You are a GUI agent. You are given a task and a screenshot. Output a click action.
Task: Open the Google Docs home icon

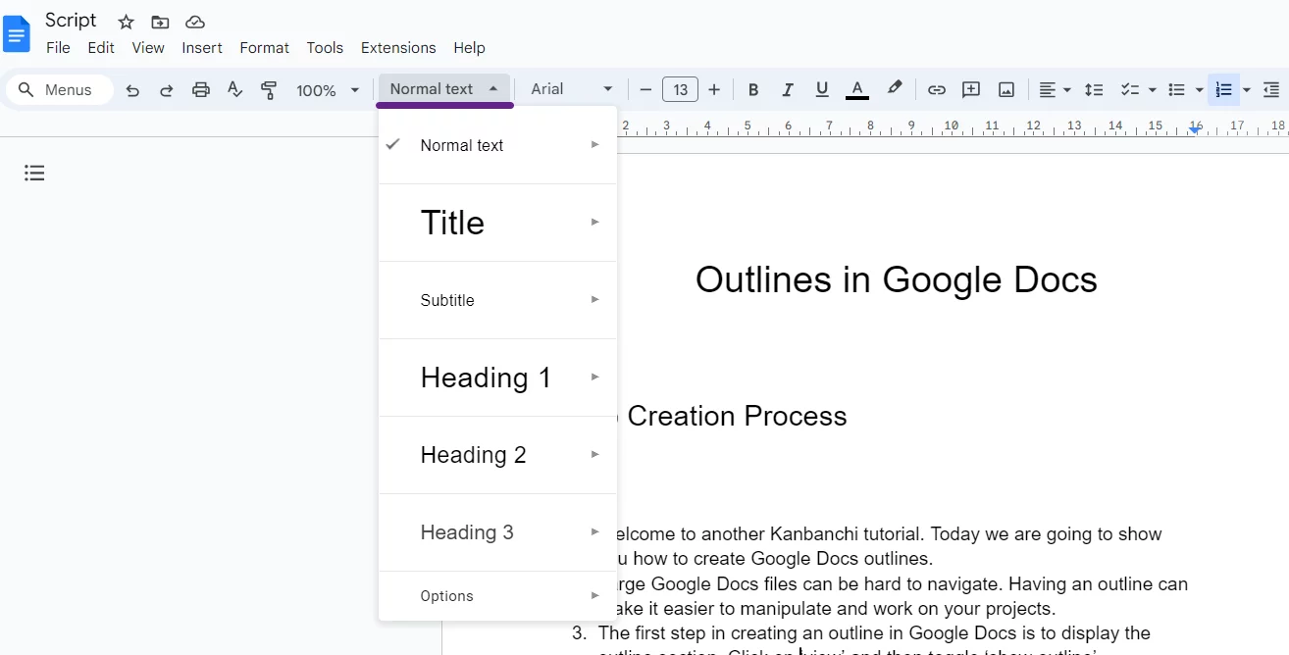(x=18, y=34)
